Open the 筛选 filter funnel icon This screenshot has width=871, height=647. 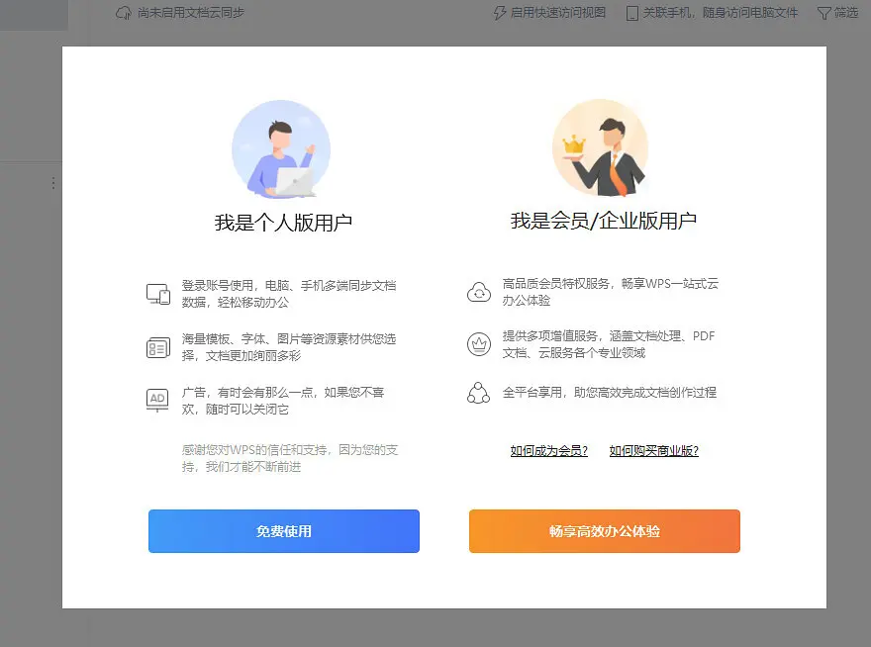(824, 13)
